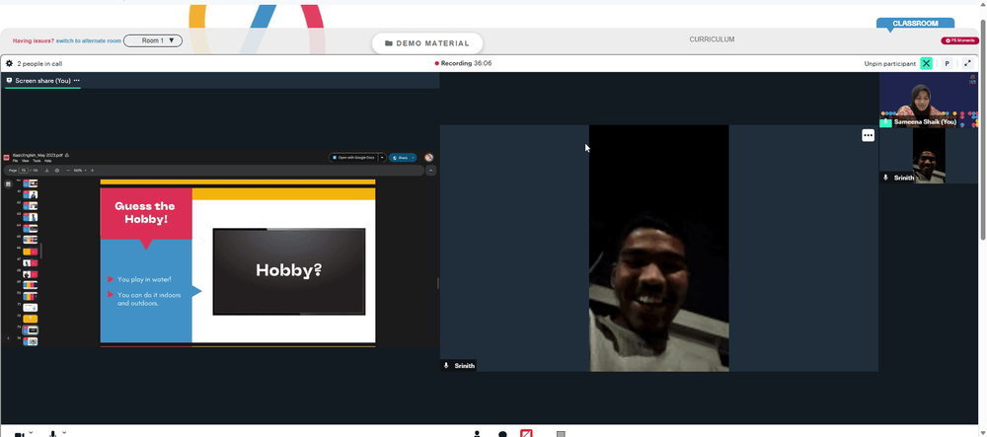The image size is (987, 437).
Task: Toggle the microphone in bottom bar
Action: tap(53, 434)
